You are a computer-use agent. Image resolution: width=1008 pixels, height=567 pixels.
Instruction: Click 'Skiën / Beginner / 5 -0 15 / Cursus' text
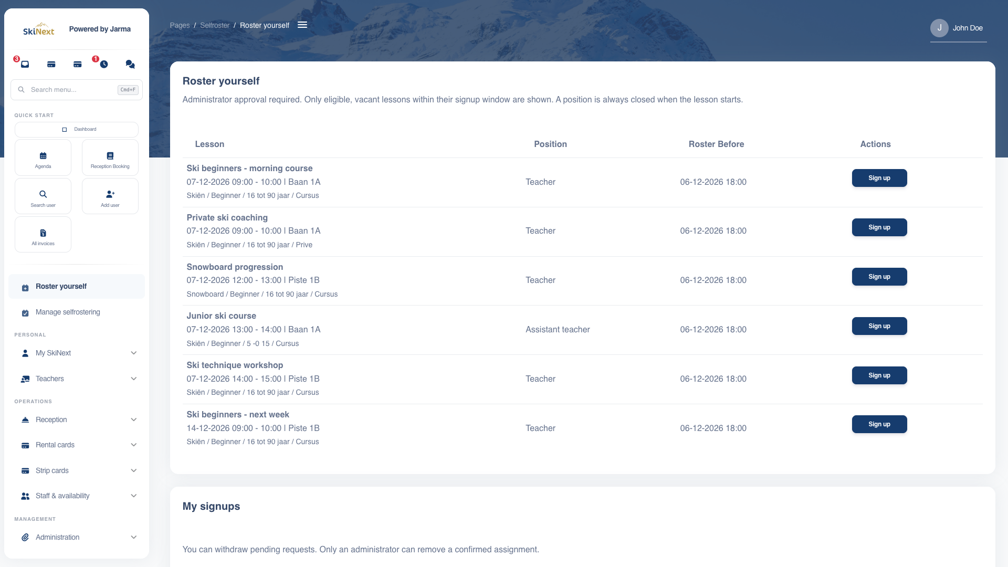coord(243,344)
